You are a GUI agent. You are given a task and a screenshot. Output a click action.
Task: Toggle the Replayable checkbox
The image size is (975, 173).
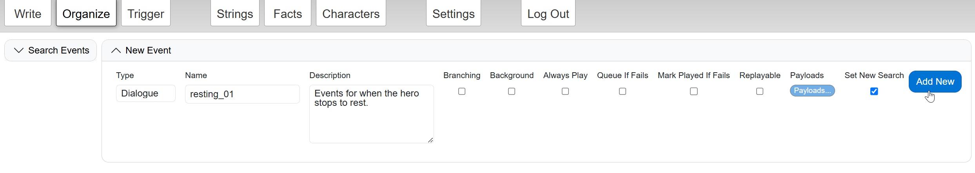(760, 91)
